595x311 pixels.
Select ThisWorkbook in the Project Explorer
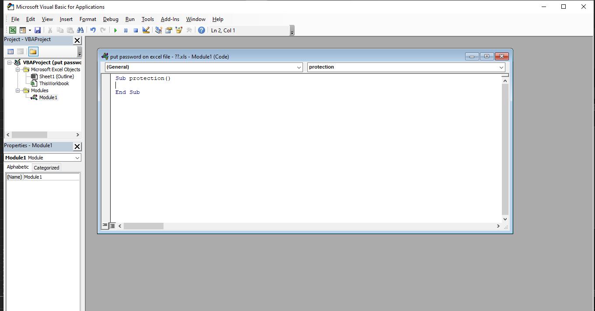click(x=53, y=83)
